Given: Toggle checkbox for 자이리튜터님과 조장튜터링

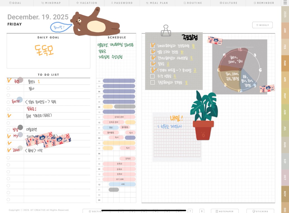Looking at the screenshot, I should [x=152, y=45].
